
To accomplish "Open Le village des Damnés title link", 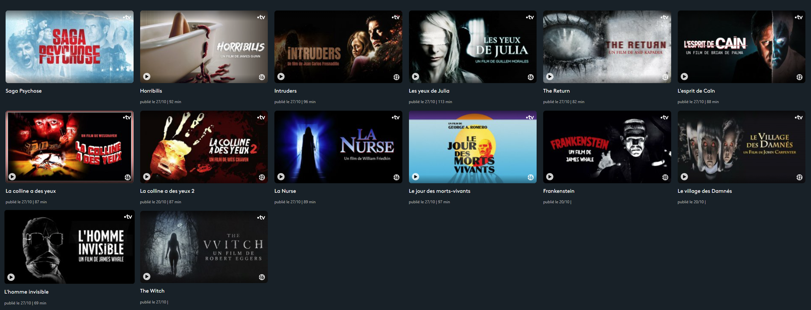I will (x=705, y=191).
